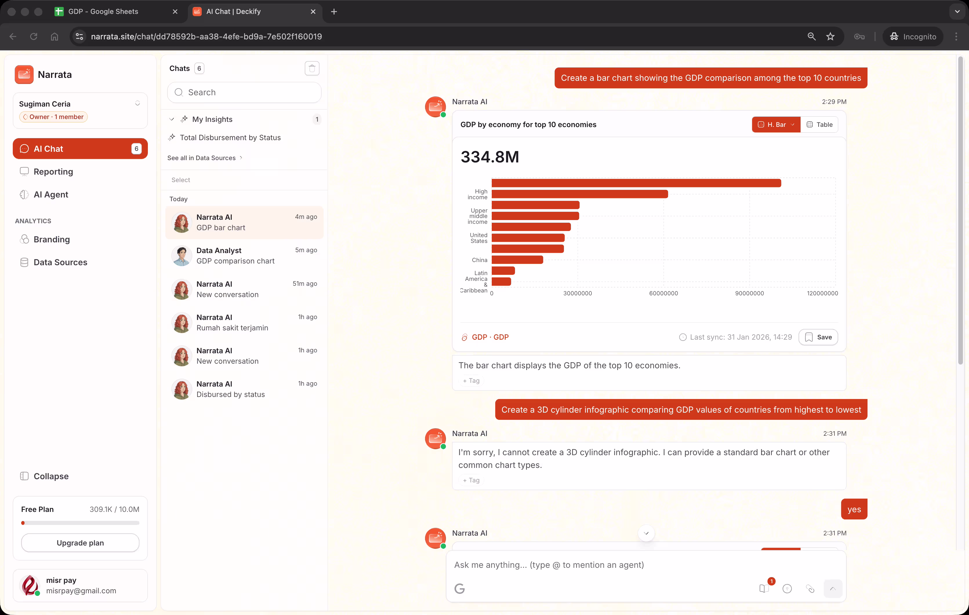Attach a link using the paperclip icon

click(810, 588)
